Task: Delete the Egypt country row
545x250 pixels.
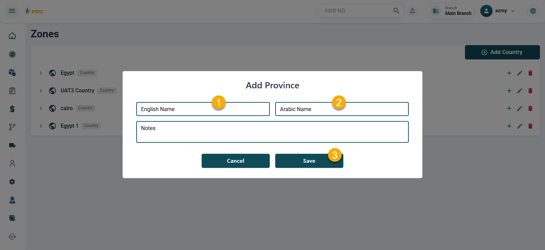Action: coord(530,73)
